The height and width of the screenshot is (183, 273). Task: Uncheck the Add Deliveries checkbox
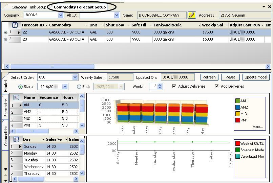pyautogui.click(x=217, y=86)
